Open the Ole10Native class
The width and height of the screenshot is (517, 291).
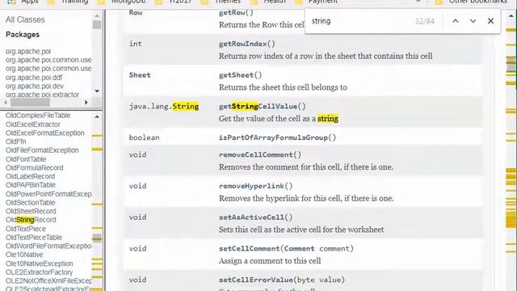(x=24, y=255)
